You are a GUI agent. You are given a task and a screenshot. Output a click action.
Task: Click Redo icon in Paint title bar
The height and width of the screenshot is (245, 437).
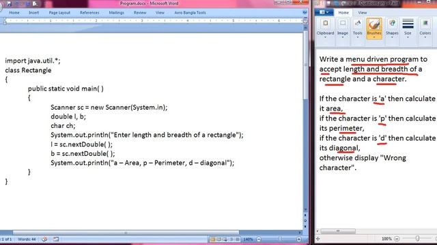coord(343,3)
